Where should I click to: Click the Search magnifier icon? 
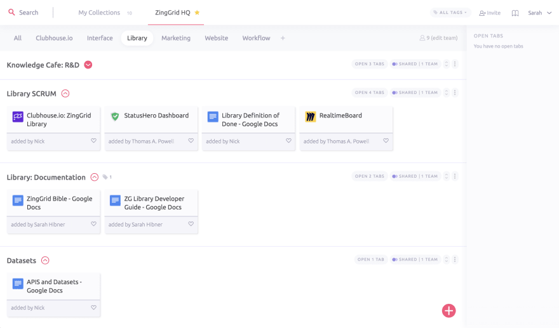(x=12, y=12)
